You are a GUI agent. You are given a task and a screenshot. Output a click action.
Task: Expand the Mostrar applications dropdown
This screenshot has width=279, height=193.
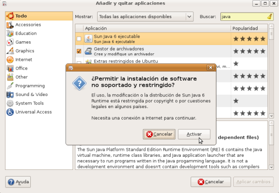[x=145, y=17]
